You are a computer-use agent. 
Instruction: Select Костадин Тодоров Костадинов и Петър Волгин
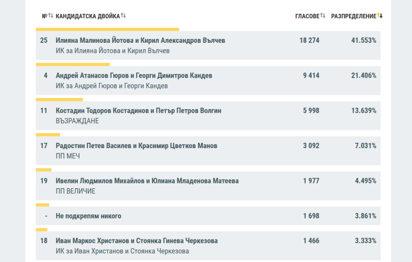[208, 115]
